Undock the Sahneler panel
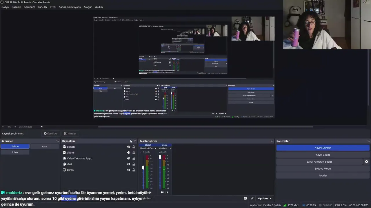 pos(57,141)
